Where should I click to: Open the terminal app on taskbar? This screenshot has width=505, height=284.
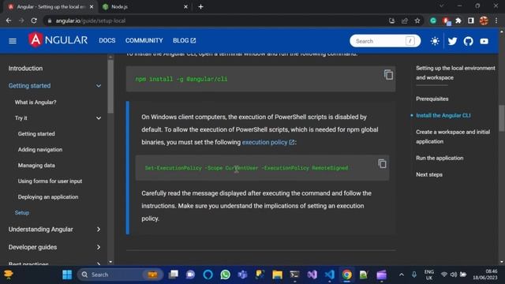pyautogui.click(x=294, y=275)
